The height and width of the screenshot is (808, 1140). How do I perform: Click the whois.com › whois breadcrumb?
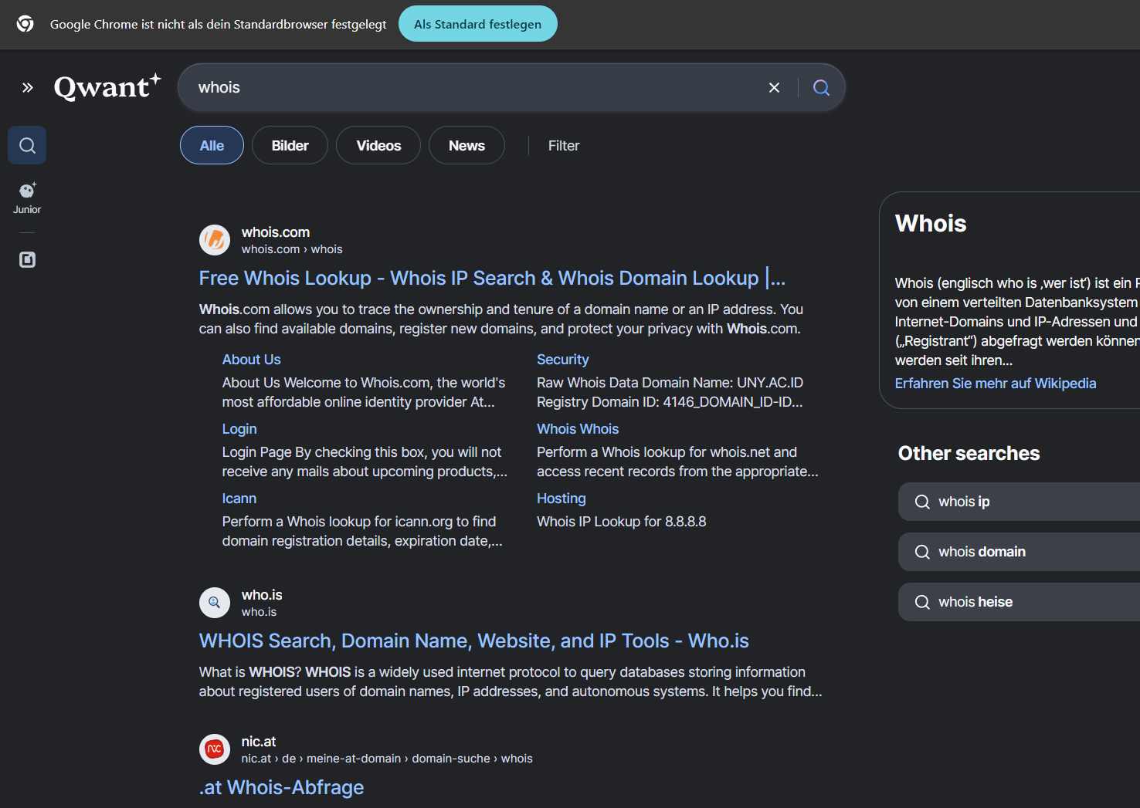292,249
